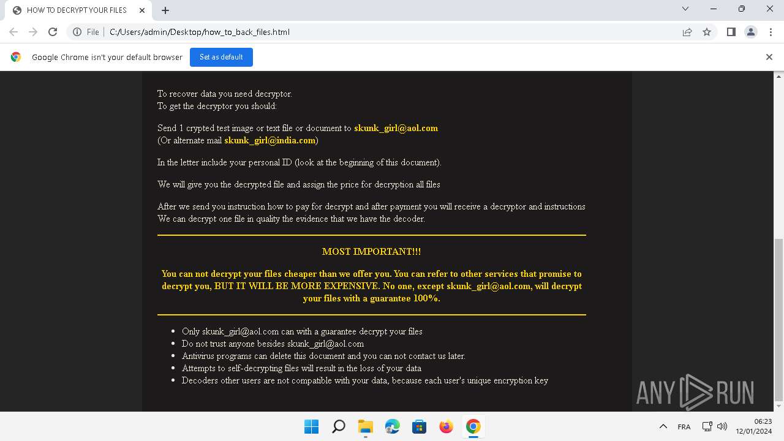
Task: Click the share page icon
Action: coord(687,32)
